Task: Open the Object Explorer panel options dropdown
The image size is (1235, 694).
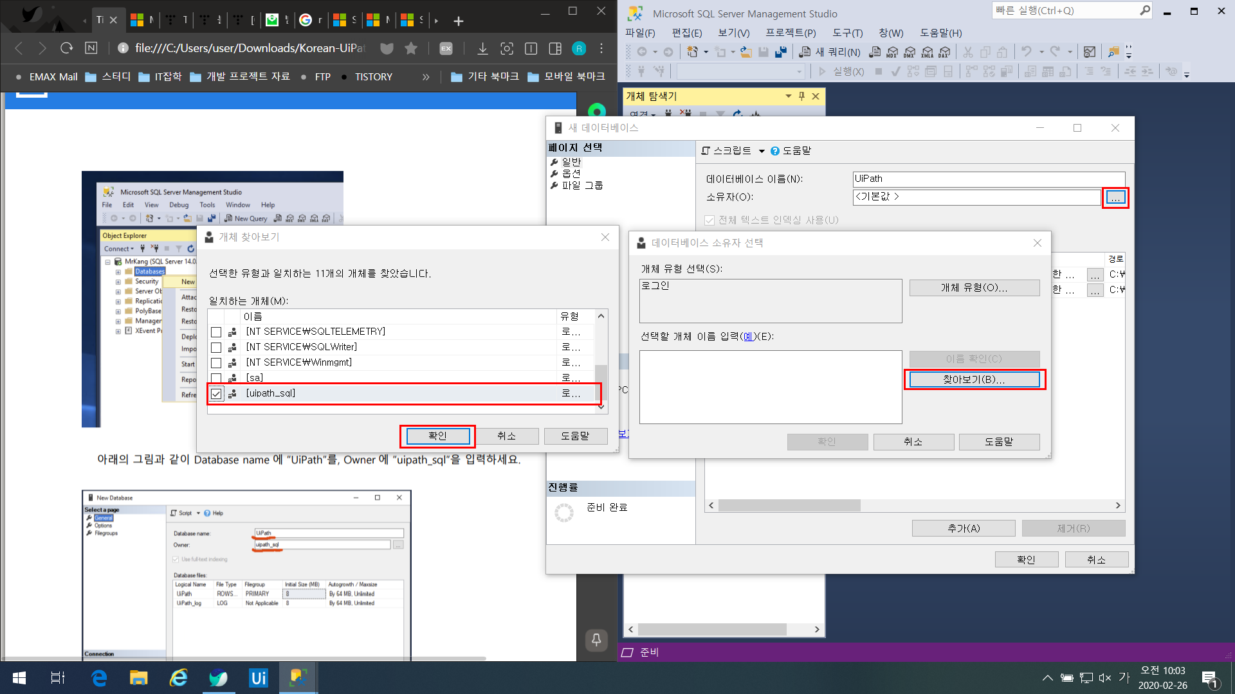Action: point(788,96)
